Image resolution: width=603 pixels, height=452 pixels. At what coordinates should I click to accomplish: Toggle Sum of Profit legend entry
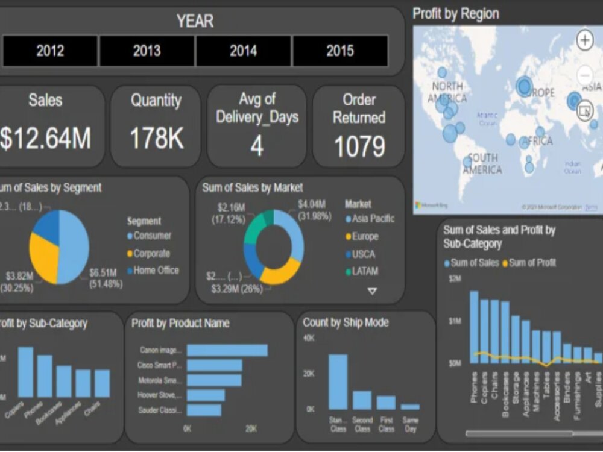[x=529, y=263]
